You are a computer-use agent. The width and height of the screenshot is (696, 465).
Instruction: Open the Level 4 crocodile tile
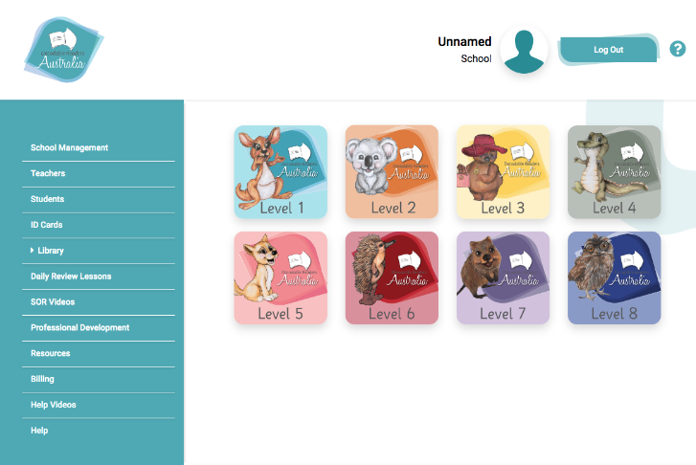(x=615, y=171)
